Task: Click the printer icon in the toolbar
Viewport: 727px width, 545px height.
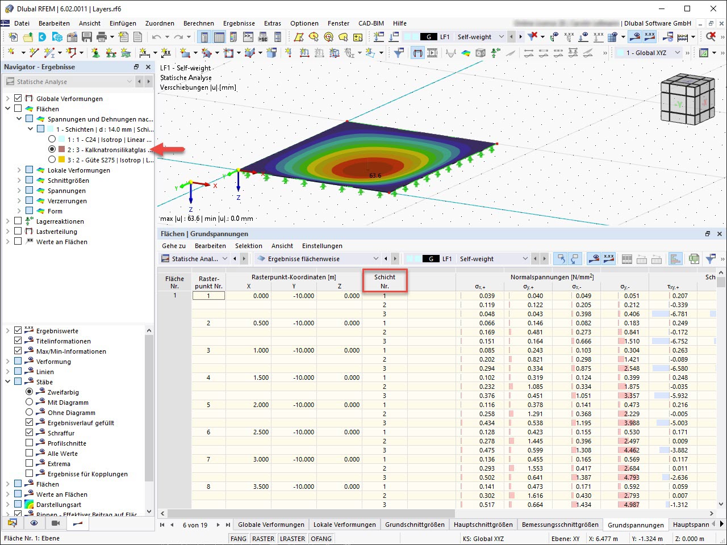Action: 102,37
